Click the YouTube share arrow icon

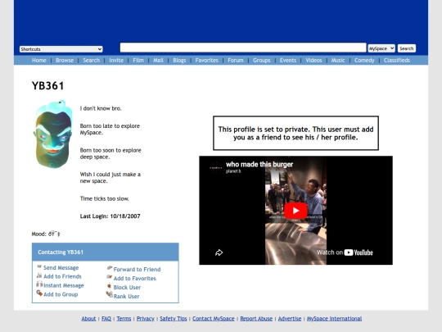click(219, 252)
